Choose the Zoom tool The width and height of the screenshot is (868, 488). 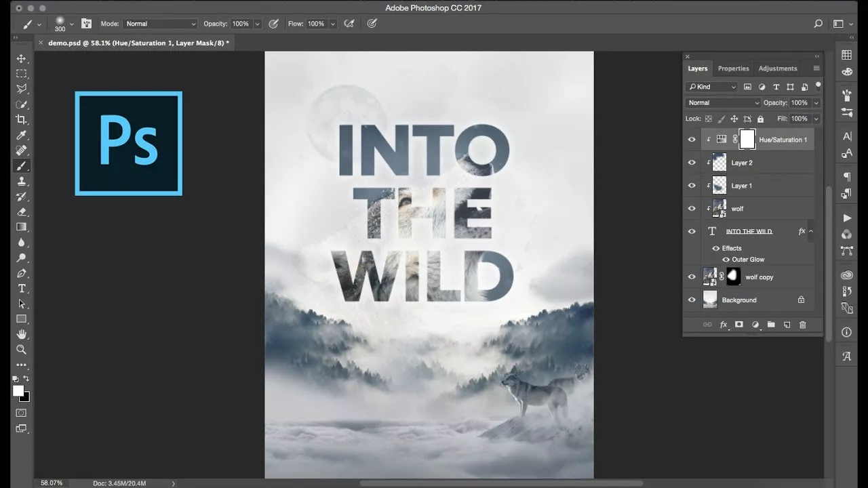tap(22, 349)
